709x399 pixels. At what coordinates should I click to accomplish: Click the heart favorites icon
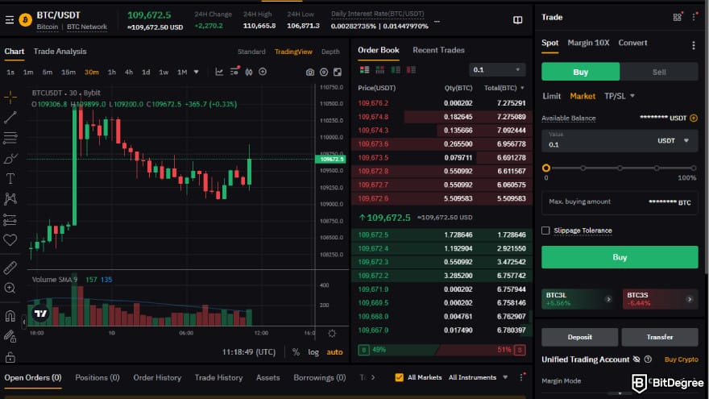pyautogui.click(x=10, y=239)
